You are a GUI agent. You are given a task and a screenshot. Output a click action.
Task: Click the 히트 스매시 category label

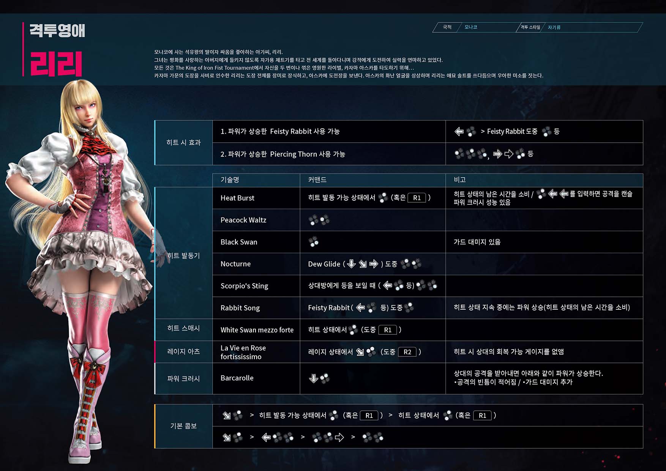coord(183,328)
